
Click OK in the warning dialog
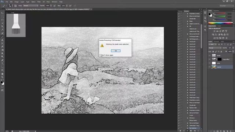[116, 51]
